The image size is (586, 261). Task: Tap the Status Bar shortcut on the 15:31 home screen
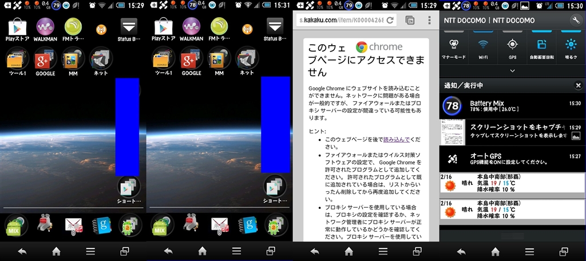[275, 29]
